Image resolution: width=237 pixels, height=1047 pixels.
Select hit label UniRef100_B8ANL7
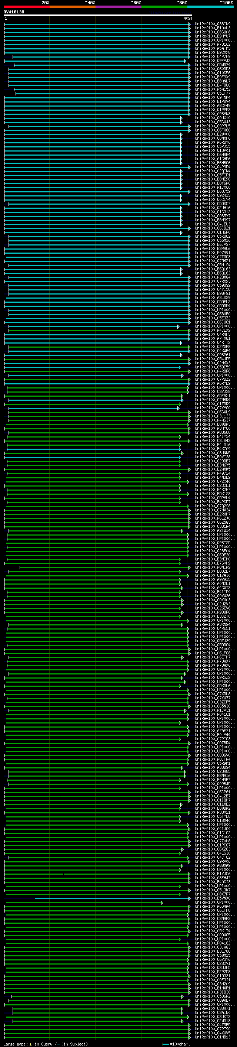tap(213, 81)
